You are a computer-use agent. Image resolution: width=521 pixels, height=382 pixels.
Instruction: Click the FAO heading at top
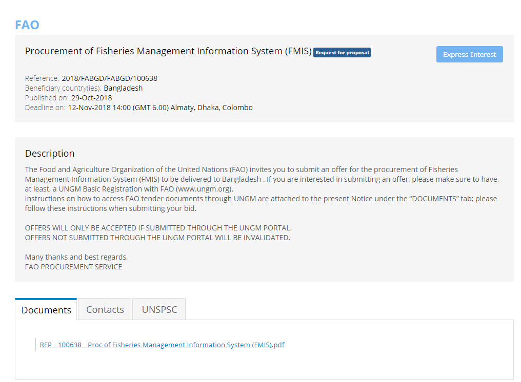pyautogui.click(x=27, y=25)
